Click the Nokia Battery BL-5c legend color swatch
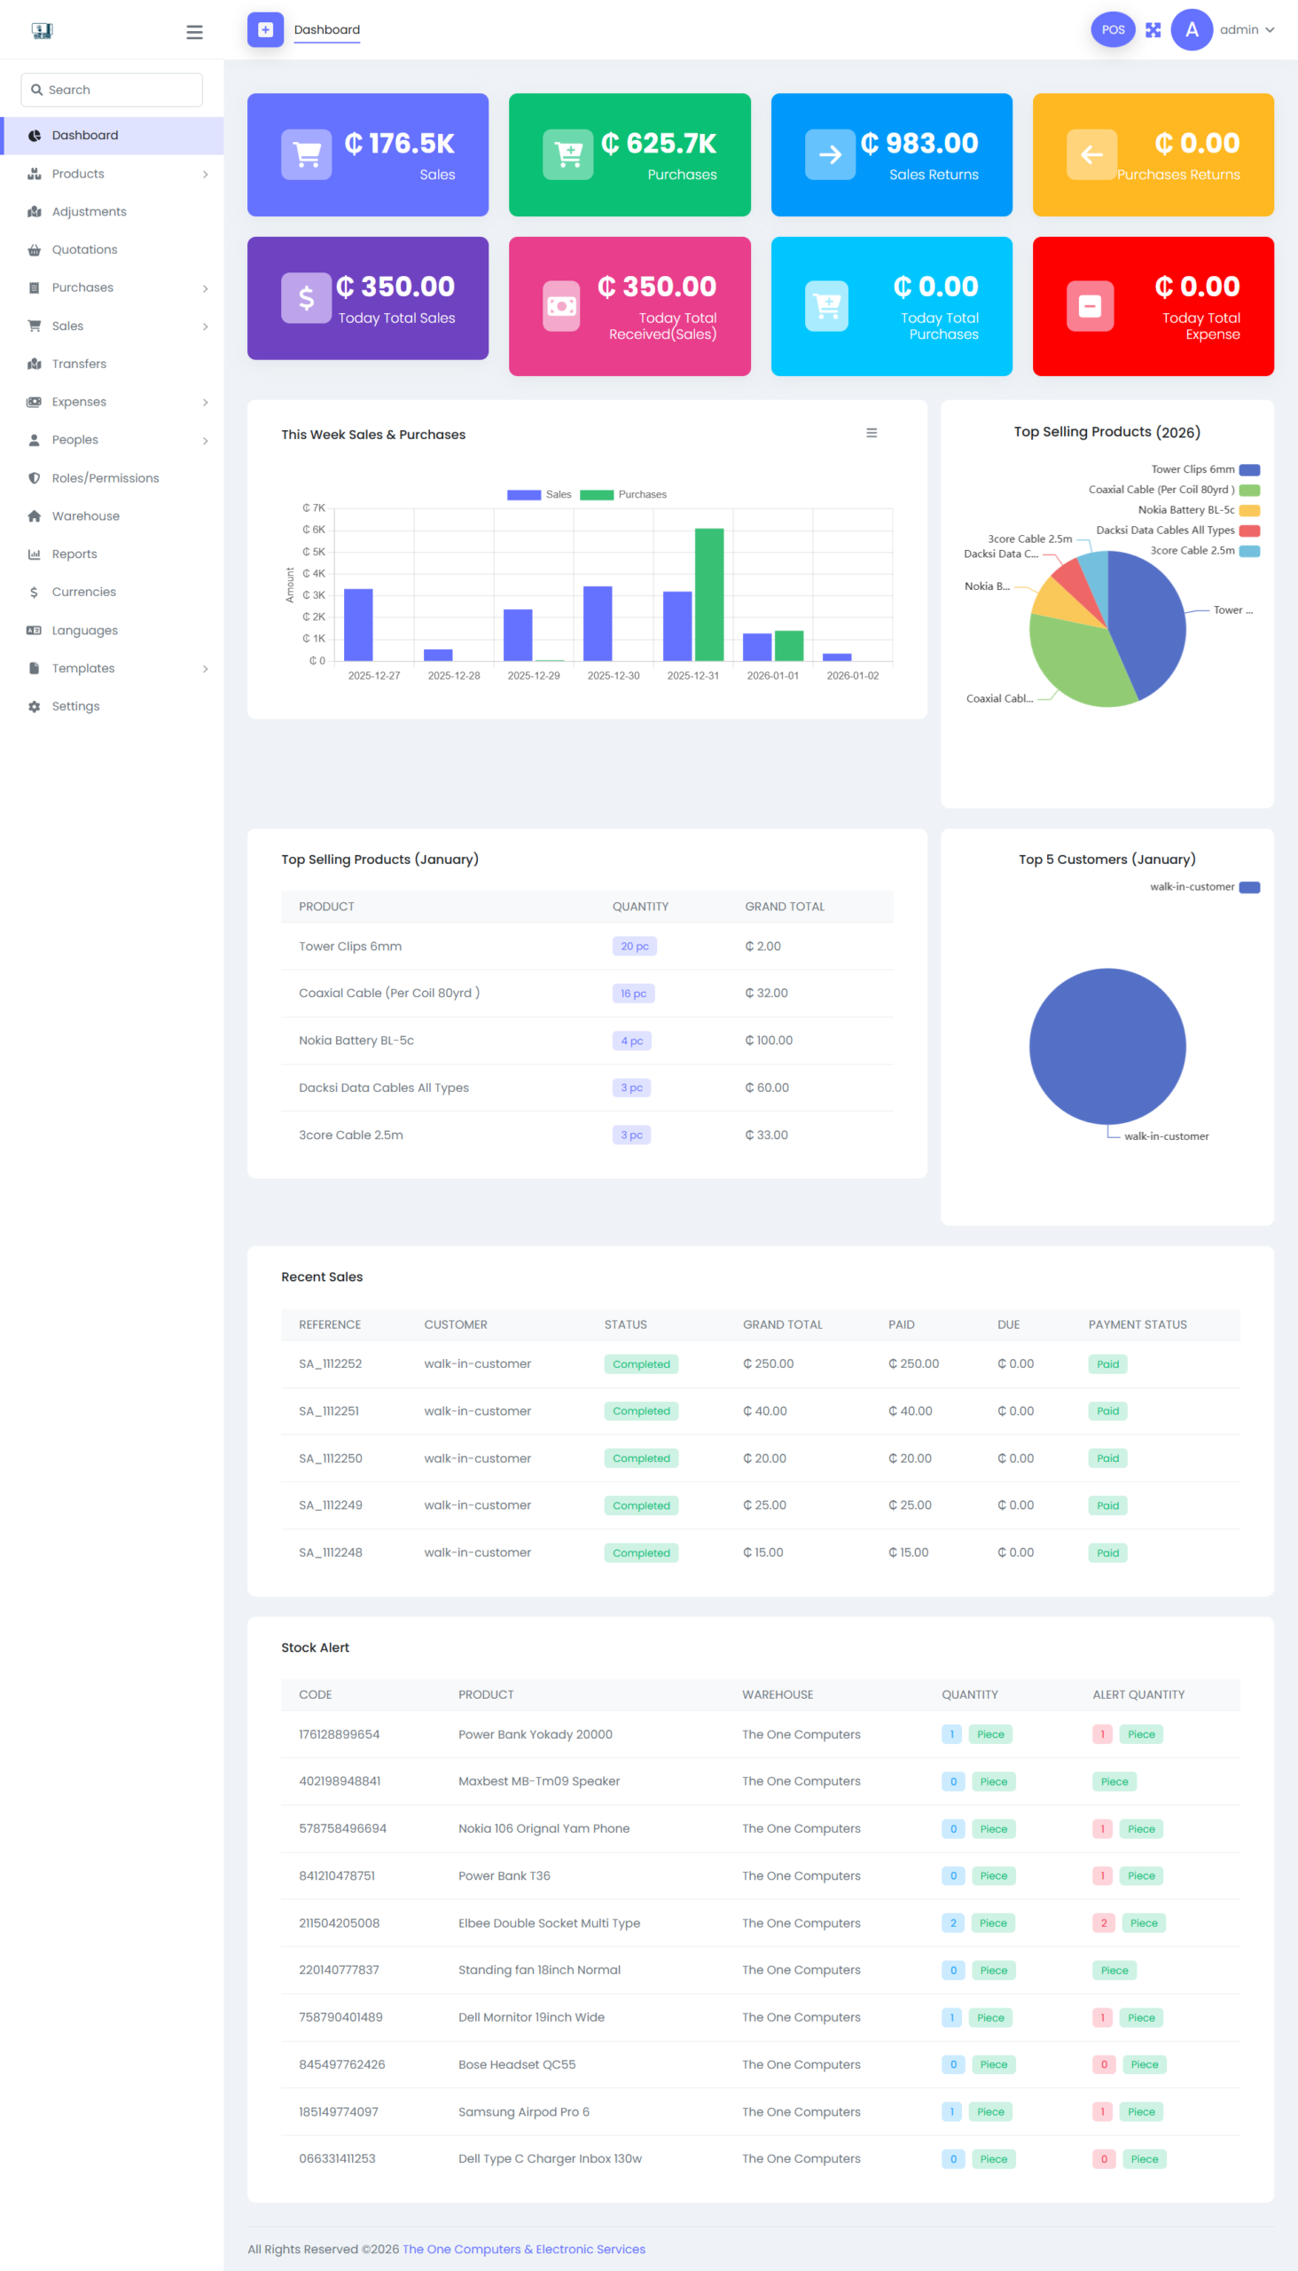 tap(1249, 511)
